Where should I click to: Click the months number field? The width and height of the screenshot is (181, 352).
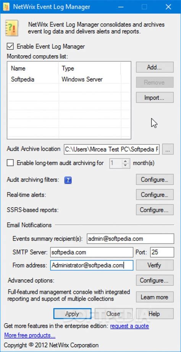tap(116, 163)
